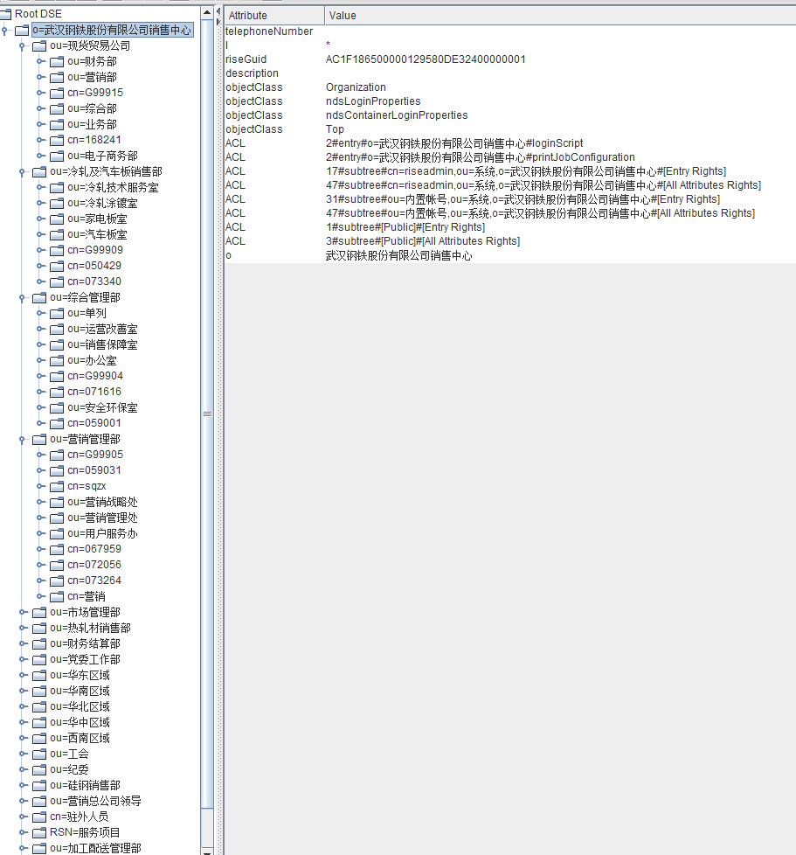The height and width of the screenshot is (855, 796).
Task: Expand the ou=营销总公司领导 node
Action: (x=23, y=801)
